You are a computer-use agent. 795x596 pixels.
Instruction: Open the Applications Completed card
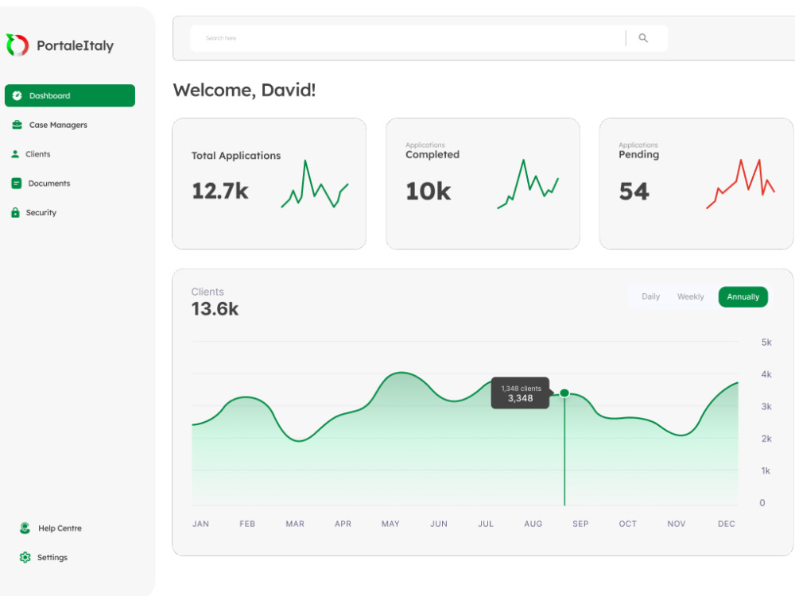pyautogui.click(x=483, y=184)
